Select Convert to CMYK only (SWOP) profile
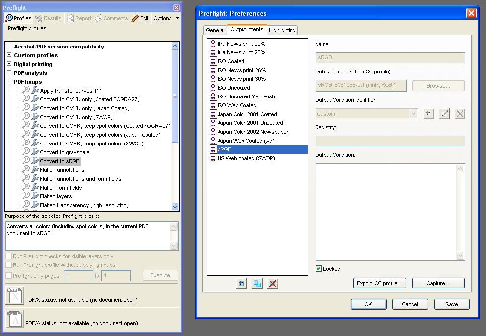486x336 pixels. tap(76, 117)
